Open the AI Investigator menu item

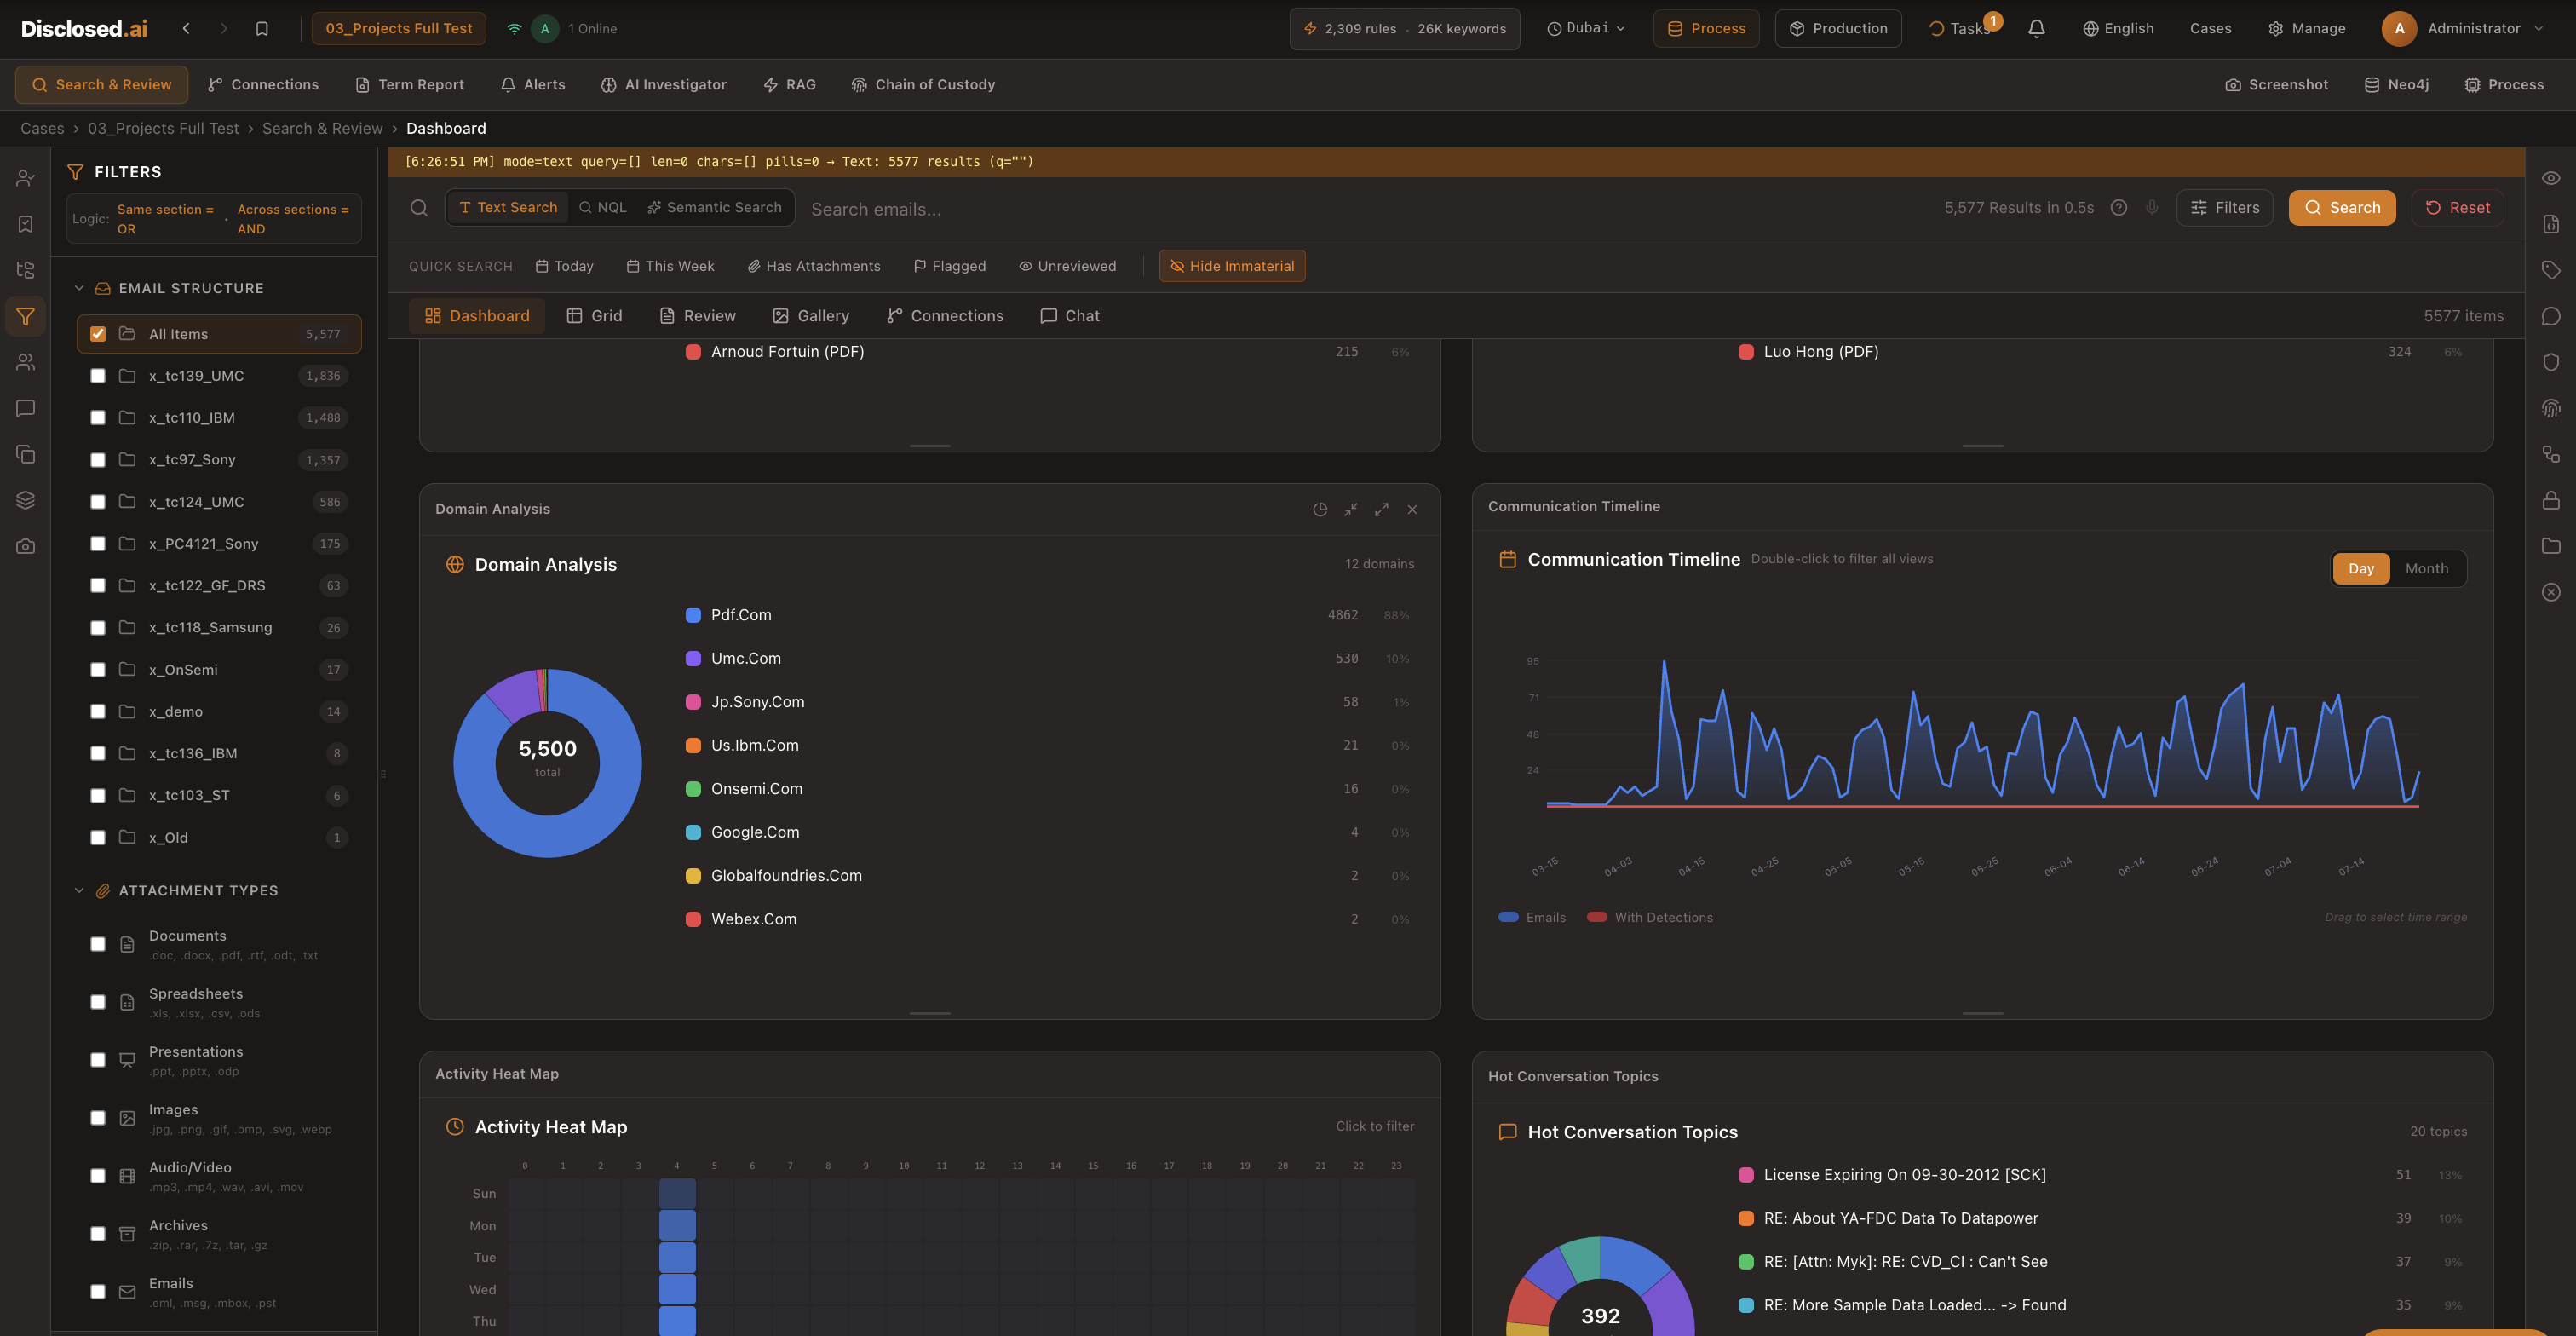pyautogui.click(x=664, y=85)
